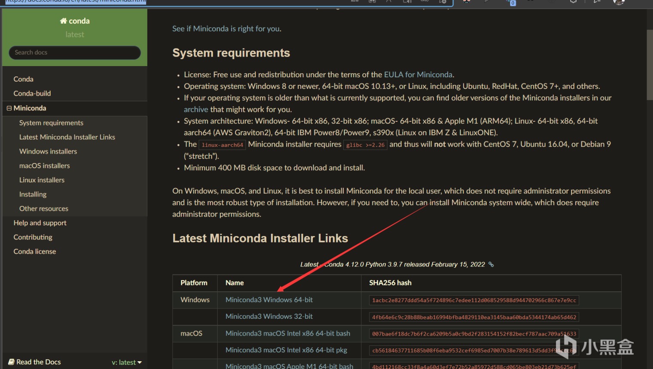Open the Conda sidebar entry
653x369 pixels.
click(x=23, y=79)
